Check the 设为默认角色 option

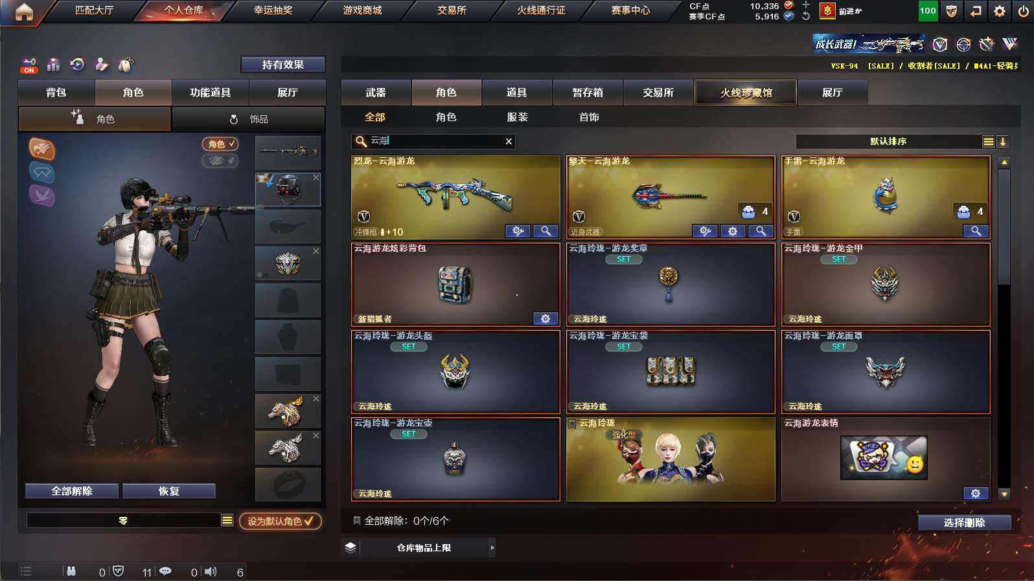[281, 521]
